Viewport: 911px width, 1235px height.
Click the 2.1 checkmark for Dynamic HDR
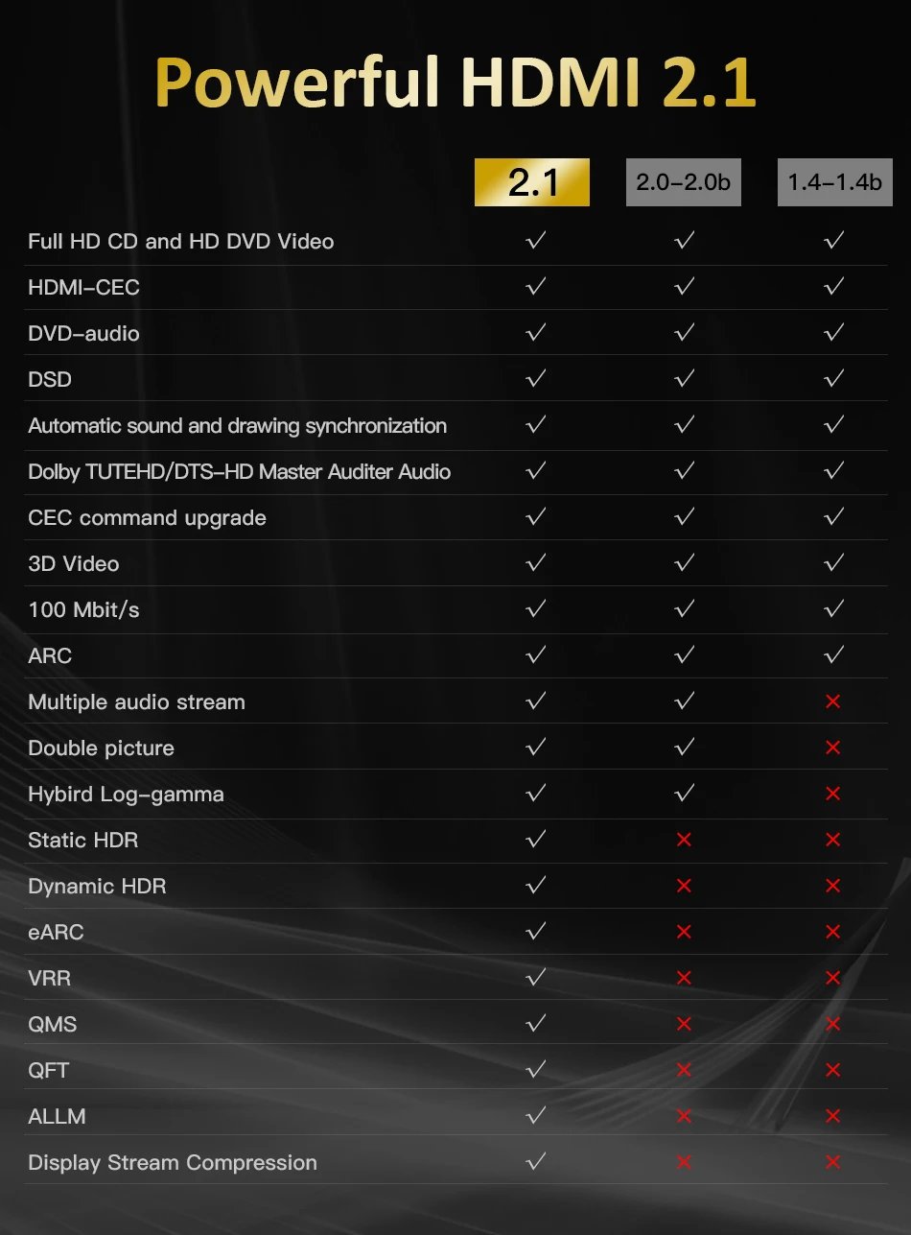pos(536,885)
